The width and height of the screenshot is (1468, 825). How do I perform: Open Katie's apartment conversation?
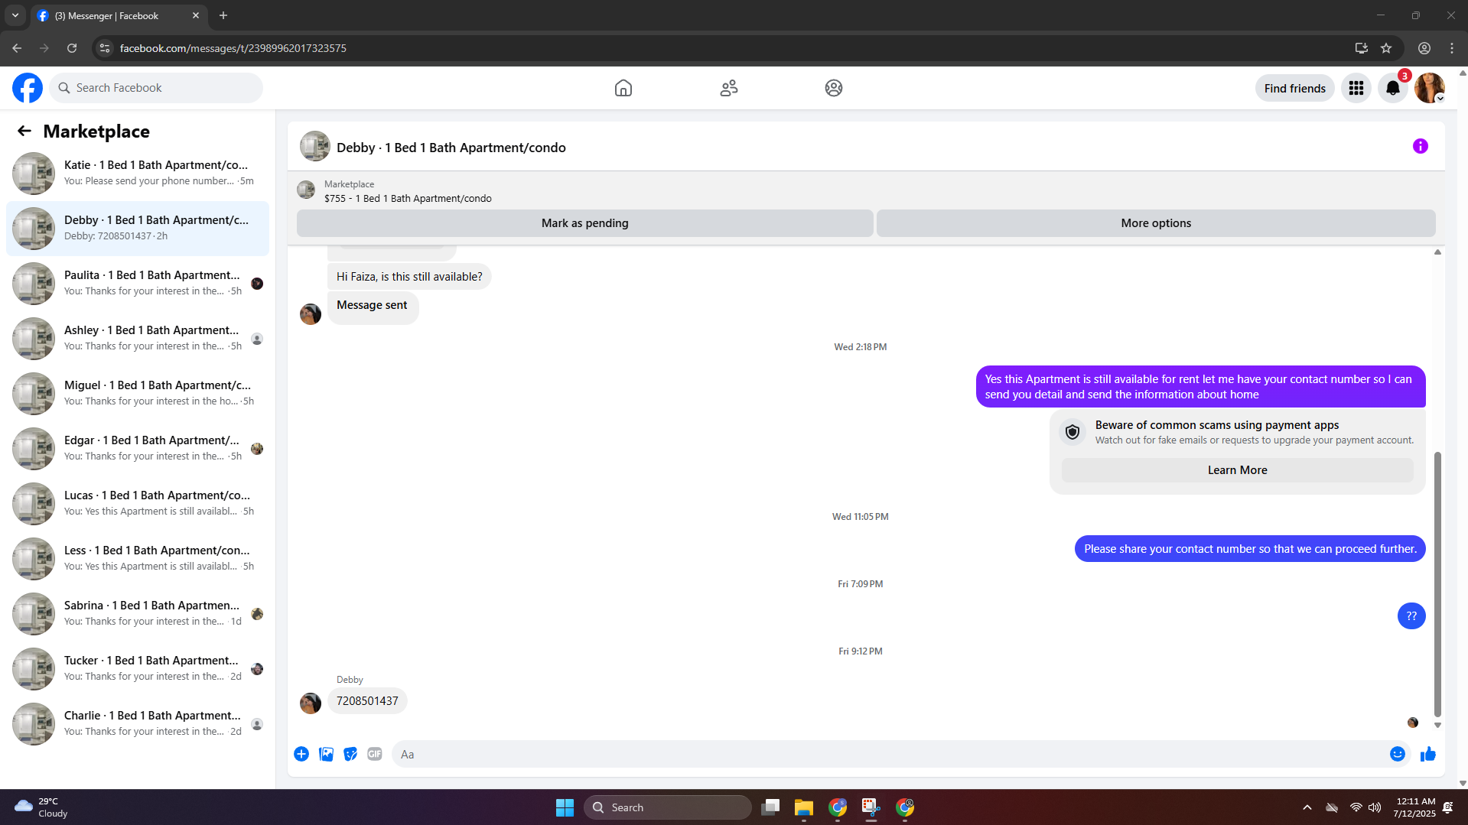[x=138, y=173]
